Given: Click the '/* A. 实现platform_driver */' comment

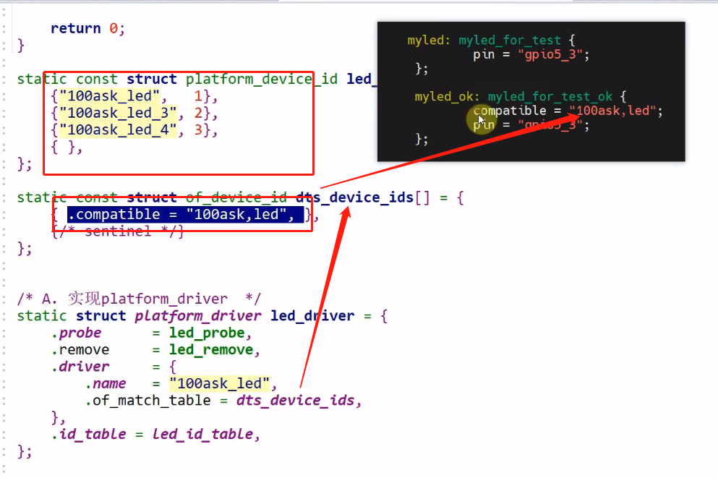Looking at the screenshot, I should (x=139, y=299).
